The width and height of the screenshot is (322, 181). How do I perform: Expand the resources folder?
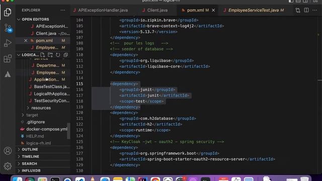(x=41, y=108)
